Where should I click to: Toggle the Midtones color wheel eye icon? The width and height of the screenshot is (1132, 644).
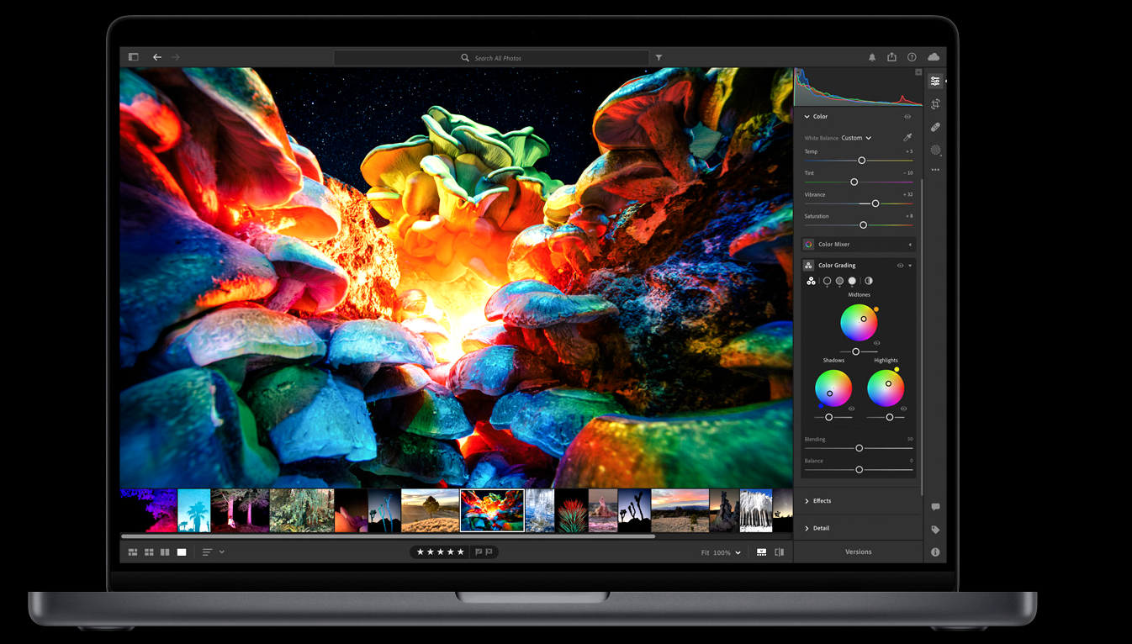tap(876, 343)
